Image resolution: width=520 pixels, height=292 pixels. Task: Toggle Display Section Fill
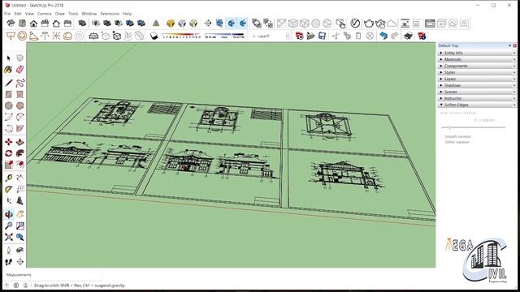[243, 24]
